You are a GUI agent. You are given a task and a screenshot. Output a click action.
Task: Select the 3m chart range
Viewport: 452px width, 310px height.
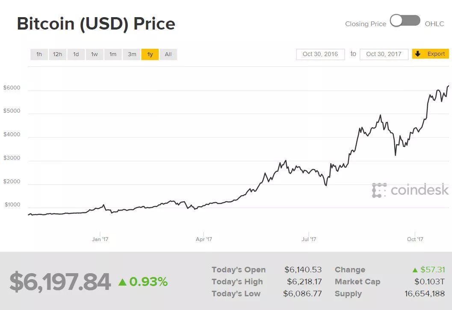[132, 54]
